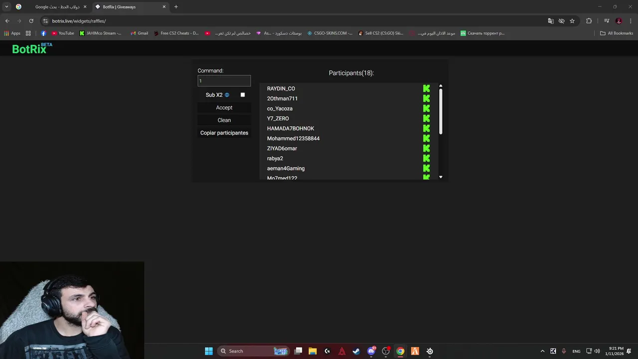The width and height of the screenshot is (638, 359).
Task: Click Copiar participantes button
Action: (224, 133)
